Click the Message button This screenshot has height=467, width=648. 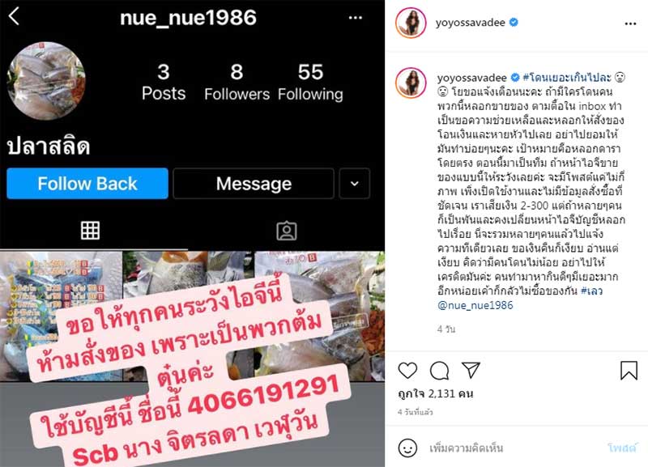pos(254,184)
